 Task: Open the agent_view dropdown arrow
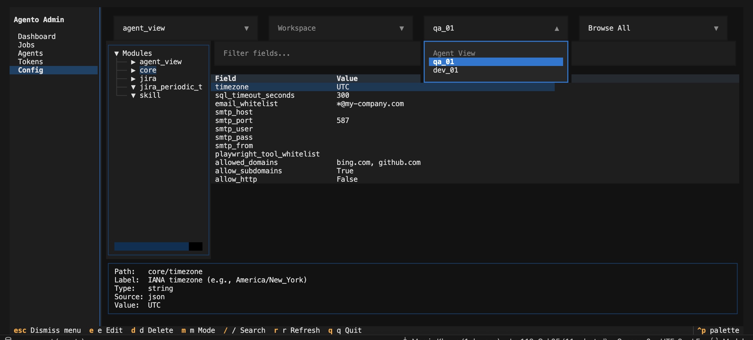tap(247, 28)
